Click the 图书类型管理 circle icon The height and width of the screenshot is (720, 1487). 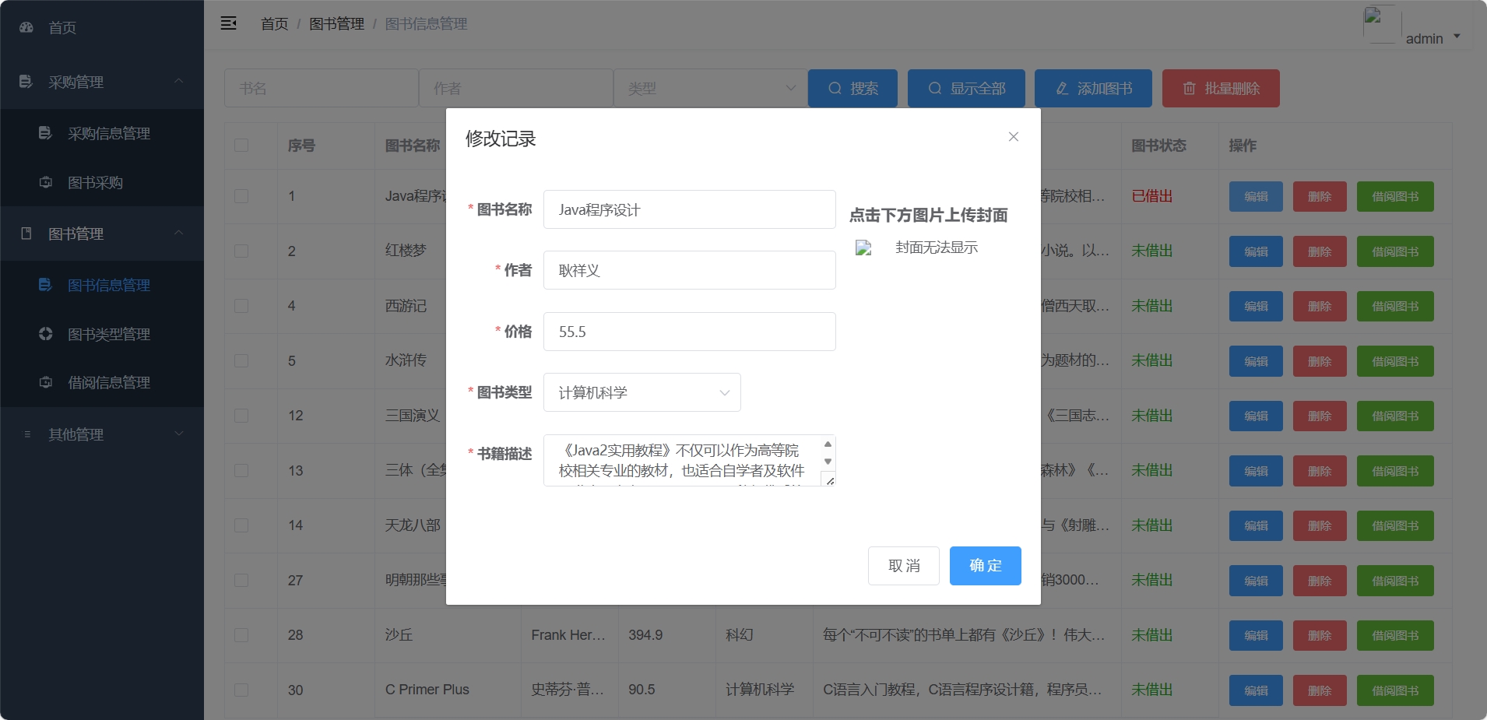click(x=45, y=334)
